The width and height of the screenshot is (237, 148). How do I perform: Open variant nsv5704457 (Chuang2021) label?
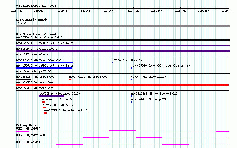click(x=149, y=99)
